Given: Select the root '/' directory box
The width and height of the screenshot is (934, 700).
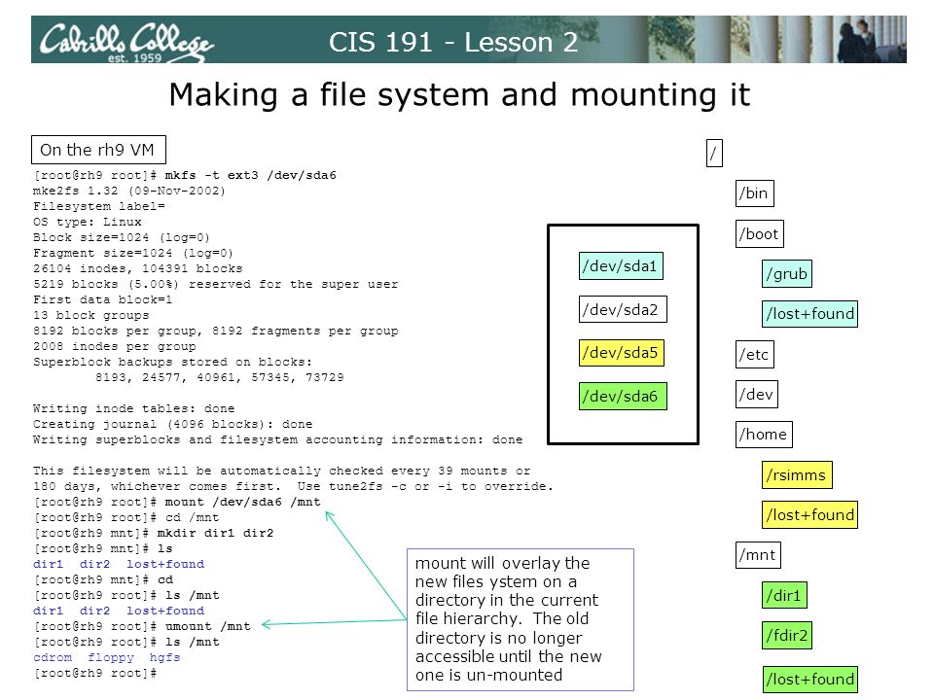Looking at the screenshot, I should (x=714, y=154).
